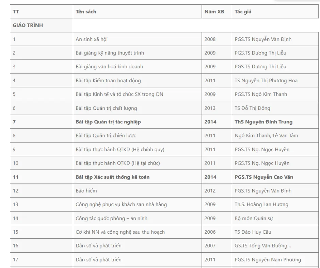Click author "PGS.TS Nguyễn Cao Văn"

point(264,177)
